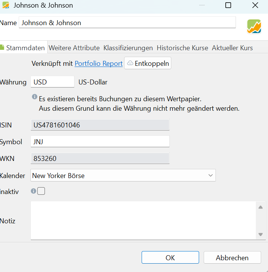Click the Notiz scrollbar down arrow
Screen dimensions: 268x272
[x=260, y=234]
